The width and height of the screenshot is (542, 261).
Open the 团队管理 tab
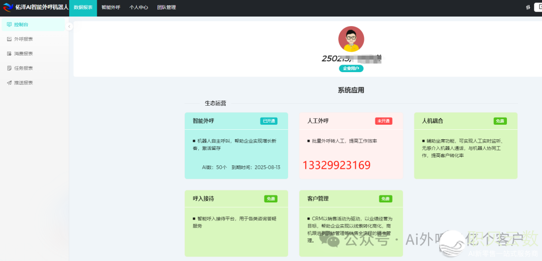click(x=166, y=8)
